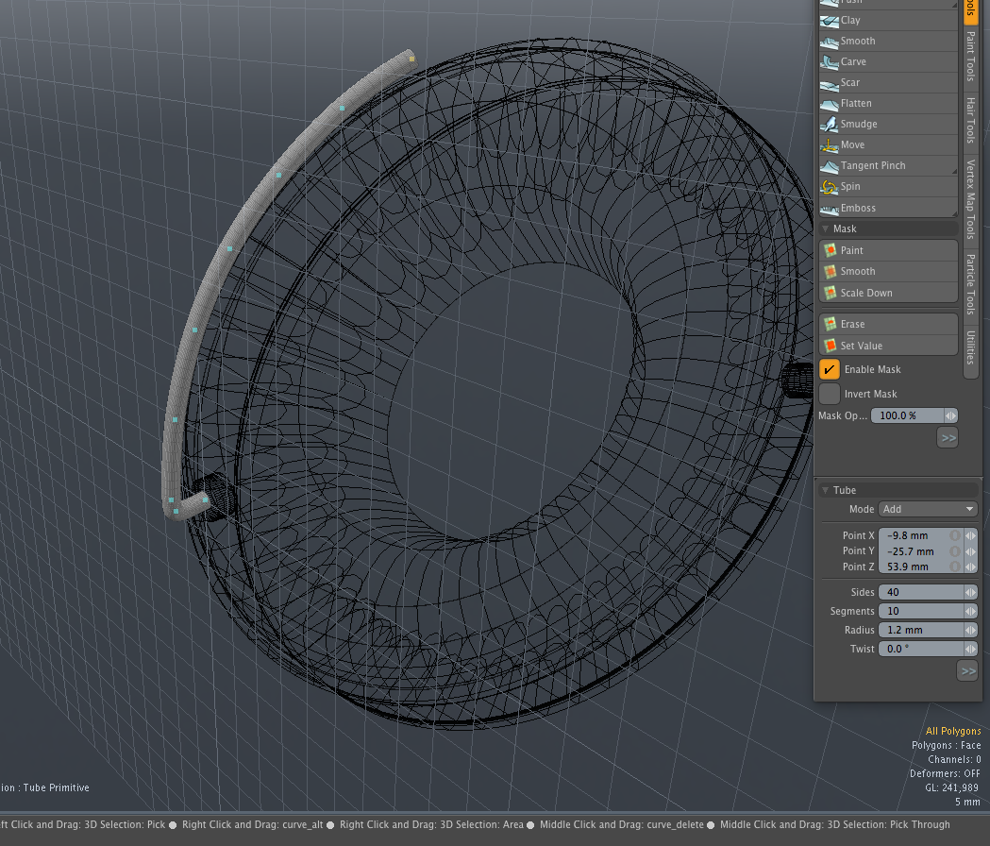Viewport: 990px width, 846px height.
Task: Click the Segments value field
Action: [x=921, y=612]
